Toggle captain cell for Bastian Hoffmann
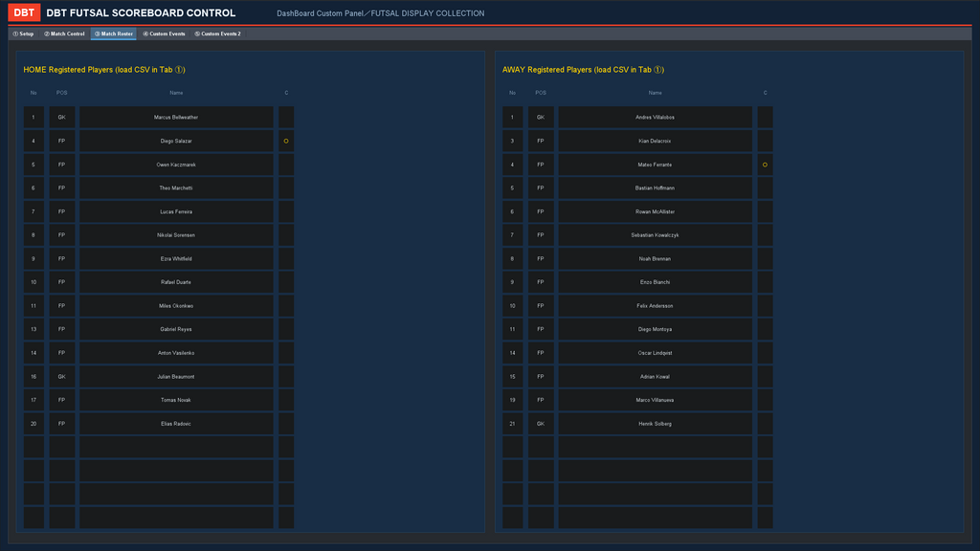Viewport: 980px width, 551px height. tap(765, 188)
